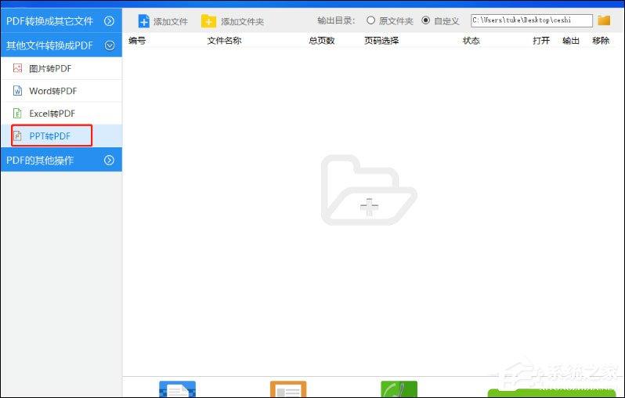This screenshot has height=398, width=625.
Task: Select 图片转PDF in sidebar
Action: 61,68
